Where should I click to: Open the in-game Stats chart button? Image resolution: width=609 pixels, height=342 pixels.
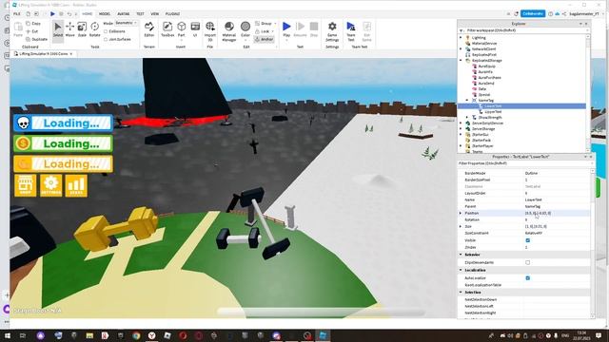click(76, 185)
